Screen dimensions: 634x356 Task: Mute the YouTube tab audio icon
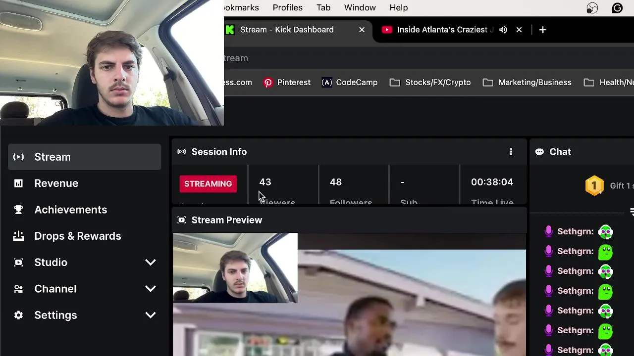pyautogui.click(x=503, y=30)
